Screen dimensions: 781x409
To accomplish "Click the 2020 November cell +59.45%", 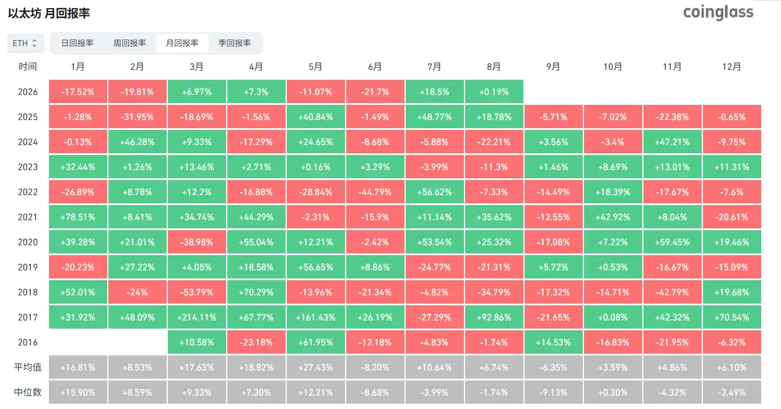I will pyautogui.click(x=673, y=242).
